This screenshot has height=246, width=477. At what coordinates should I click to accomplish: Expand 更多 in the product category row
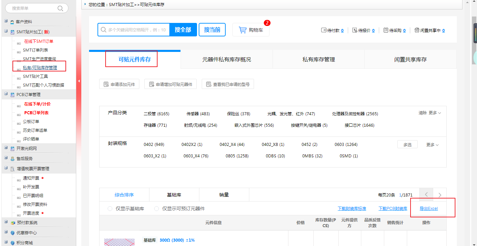click(434, 113)
